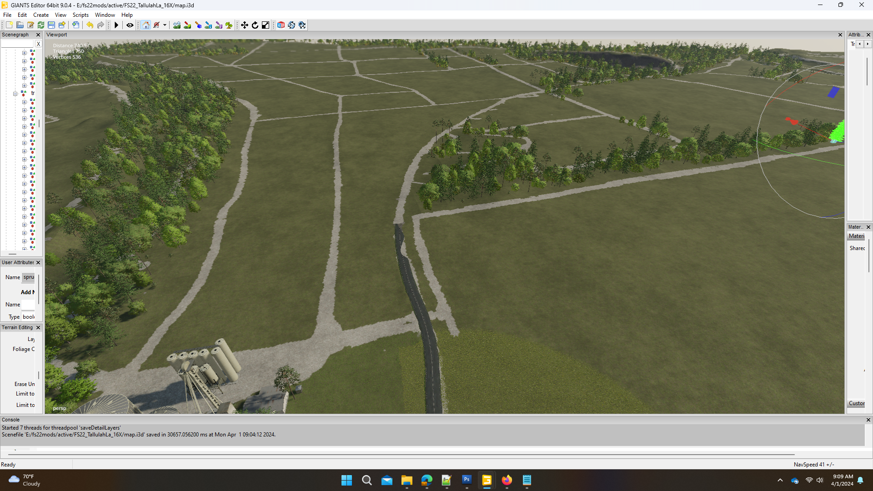
Task: Click the Open file folder icon
Action: (x=20, y=25)
